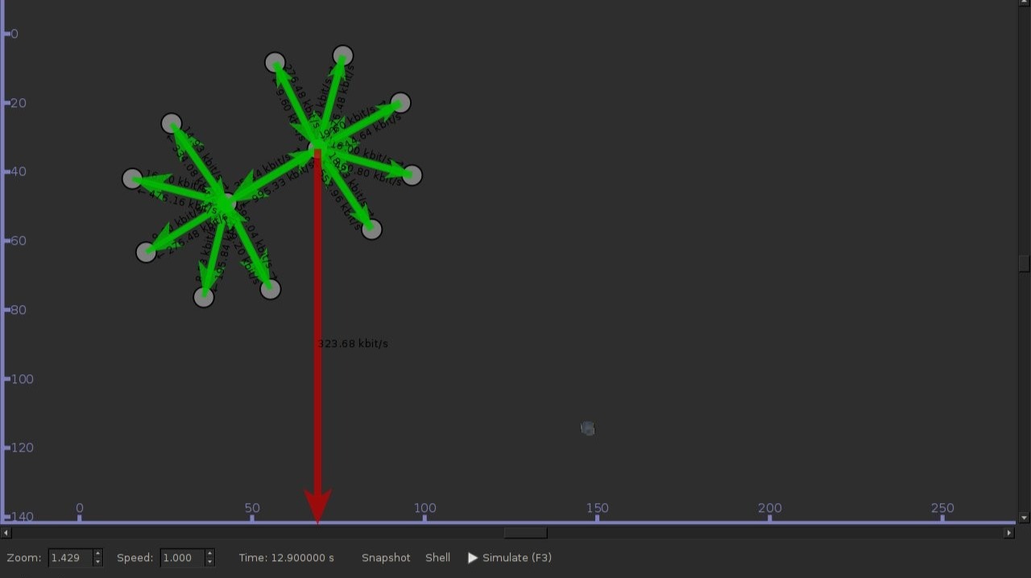Click the Snapshot button

point(386,557)
